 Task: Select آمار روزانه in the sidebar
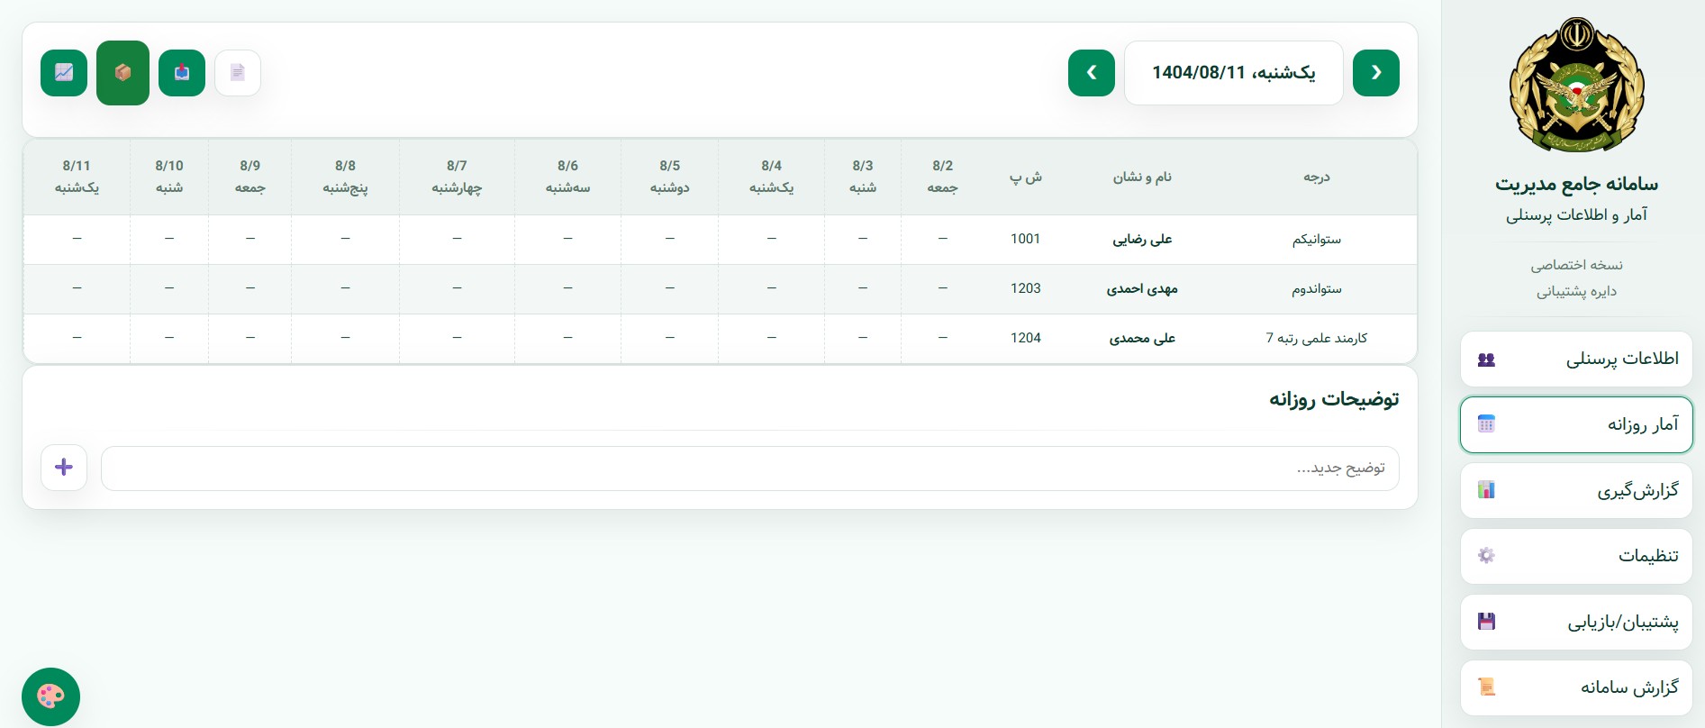[x=1576, y=424]
